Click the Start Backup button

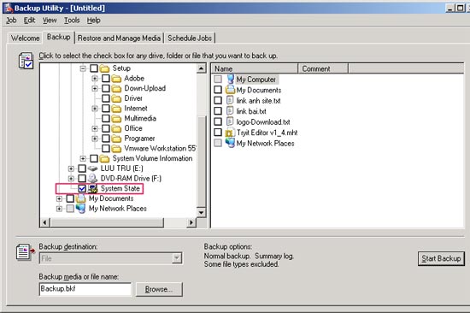441,258
